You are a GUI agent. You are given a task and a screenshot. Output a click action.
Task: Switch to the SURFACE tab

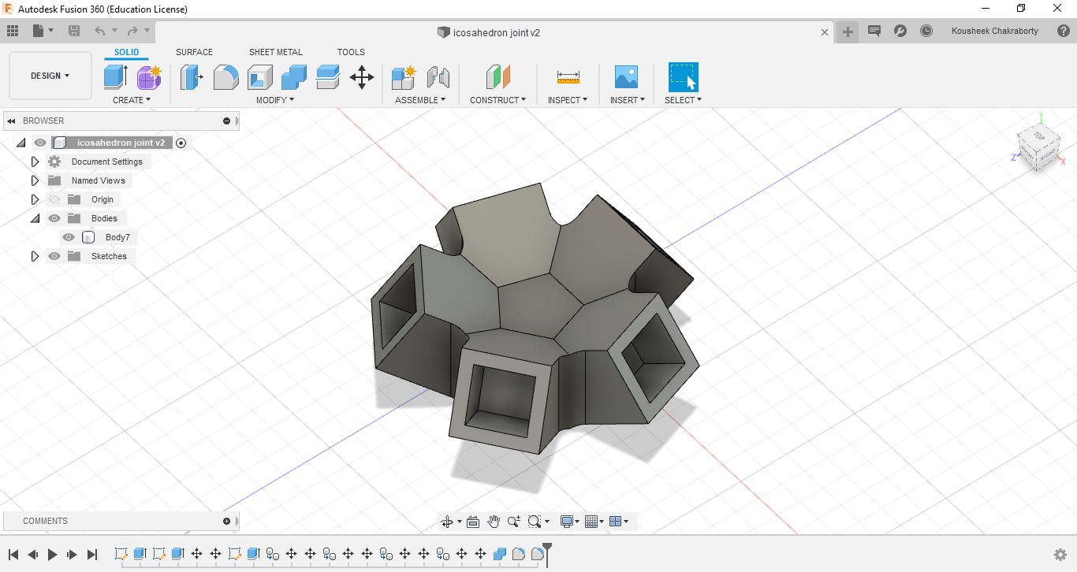click(194, 52)
